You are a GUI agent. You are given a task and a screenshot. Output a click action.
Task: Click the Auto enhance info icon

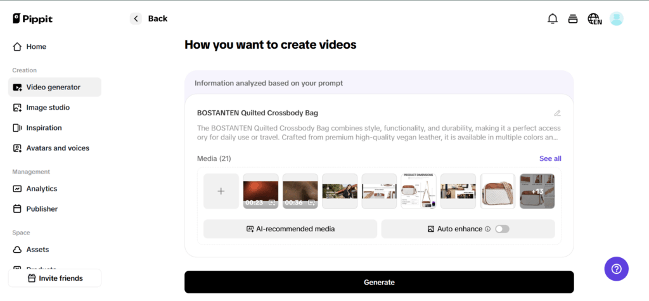click(487, 229)
